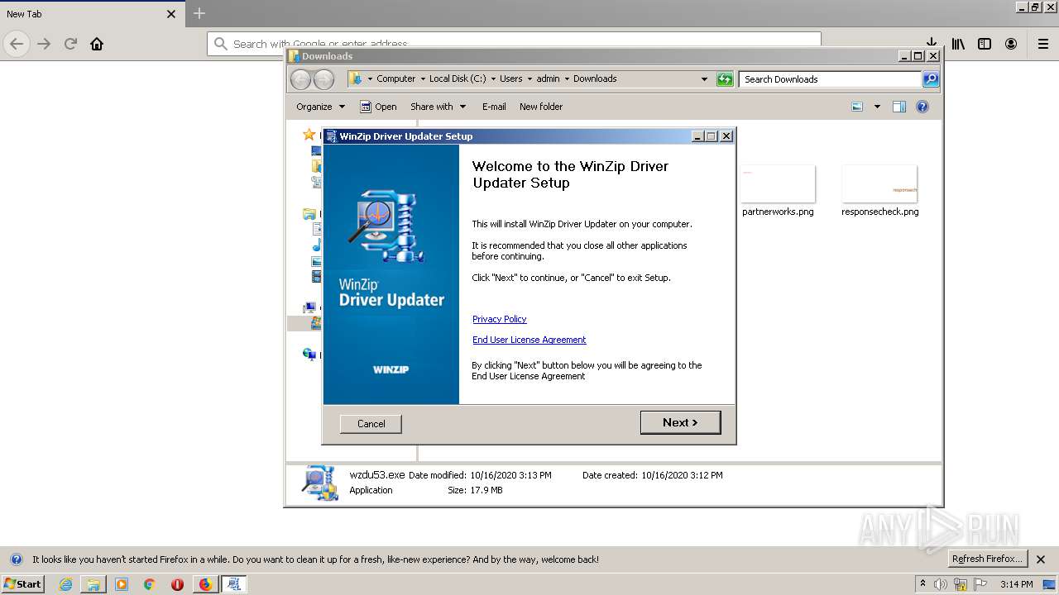1059x595 pixels.
Task: Launch Google Chrome from the taskbar
Action: [x=150, y=584]
